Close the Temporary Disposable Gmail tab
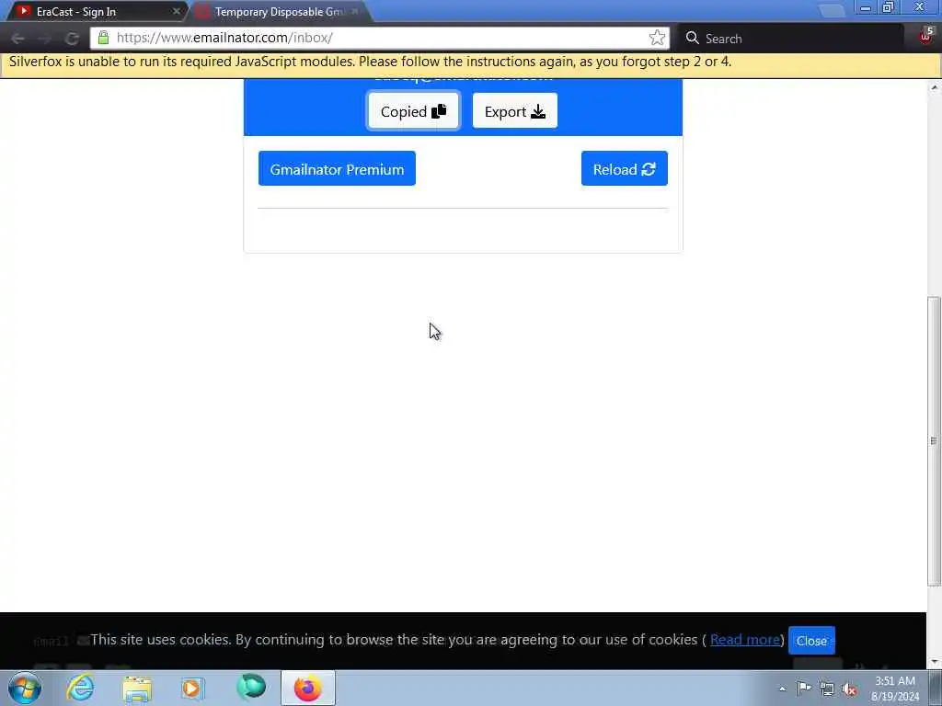The height and width of the screenshot is (706, 942). pyautogui.click(x=355, y=11)
